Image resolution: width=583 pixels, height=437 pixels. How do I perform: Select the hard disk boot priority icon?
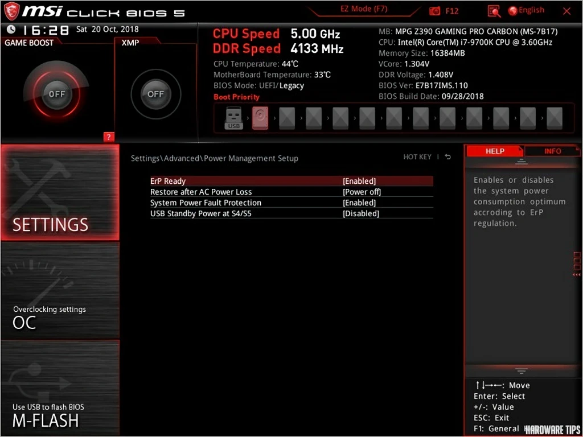(260, 118)
